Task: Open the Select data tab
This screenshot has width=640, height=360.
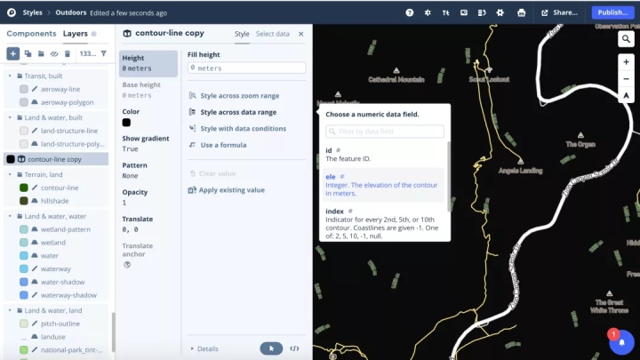Action: (x=273, y=34)
